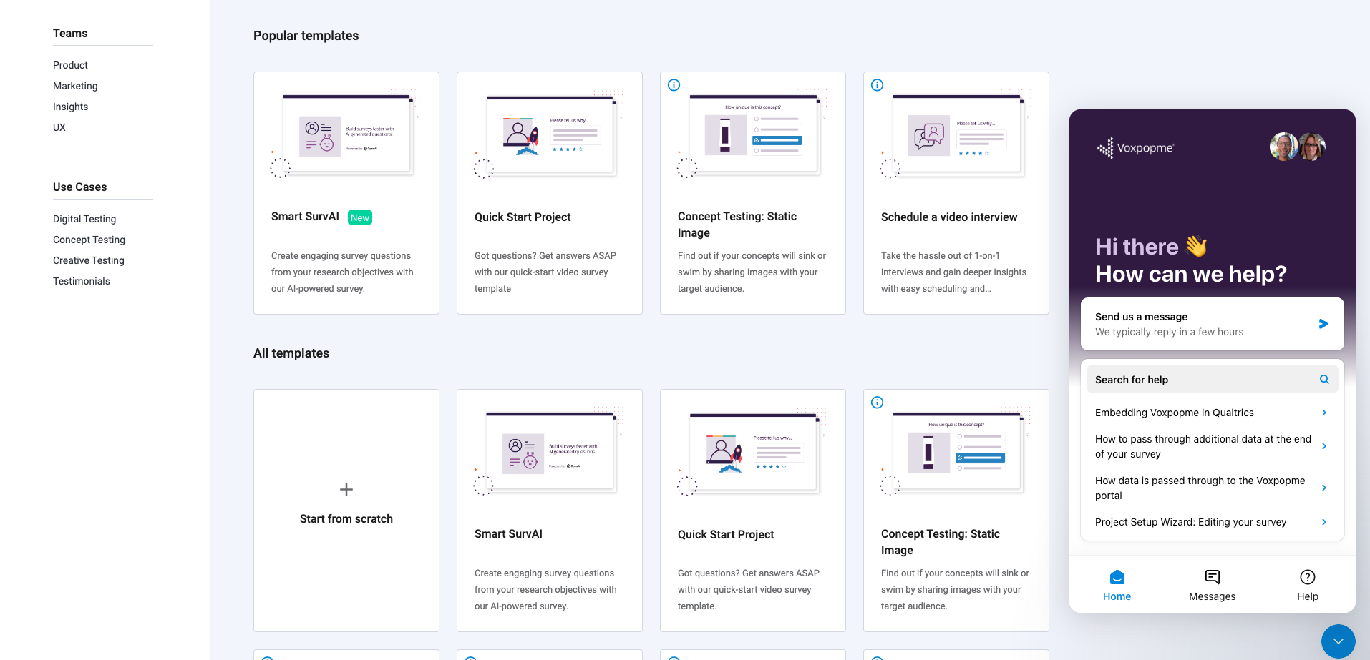Click Concept Testing: Static Image title under Popular templates
The image size is (1370, 660).
click(737, 225)
